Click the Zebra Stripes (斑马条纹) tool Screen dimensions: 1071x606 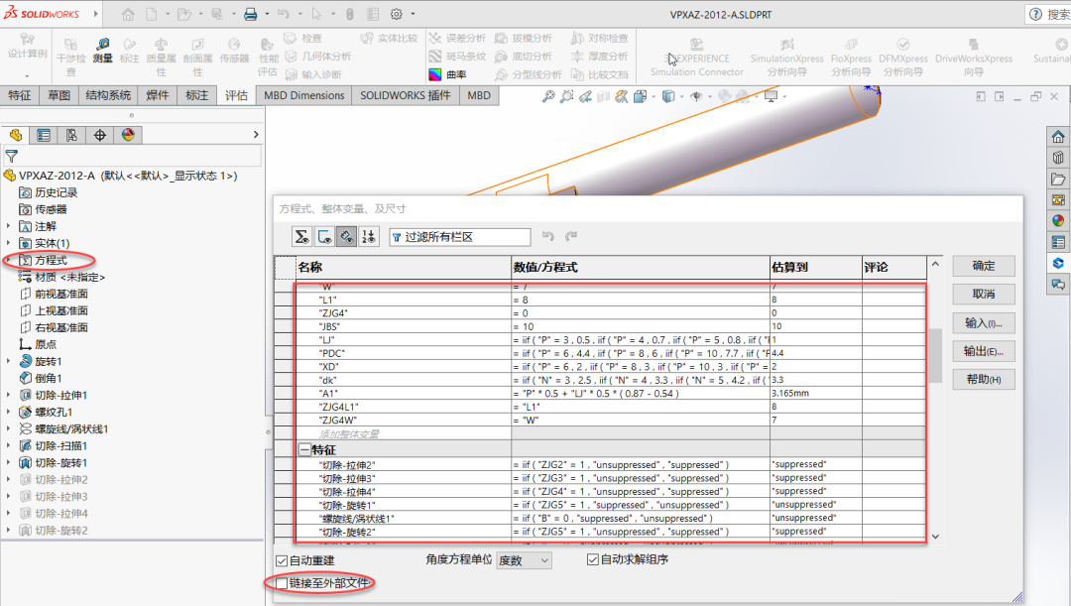(x=457, y=56)
